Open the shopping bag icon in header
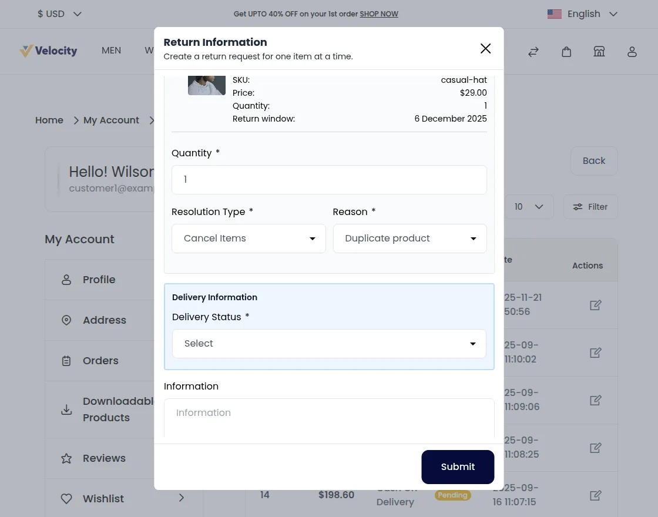 point(566,52)
